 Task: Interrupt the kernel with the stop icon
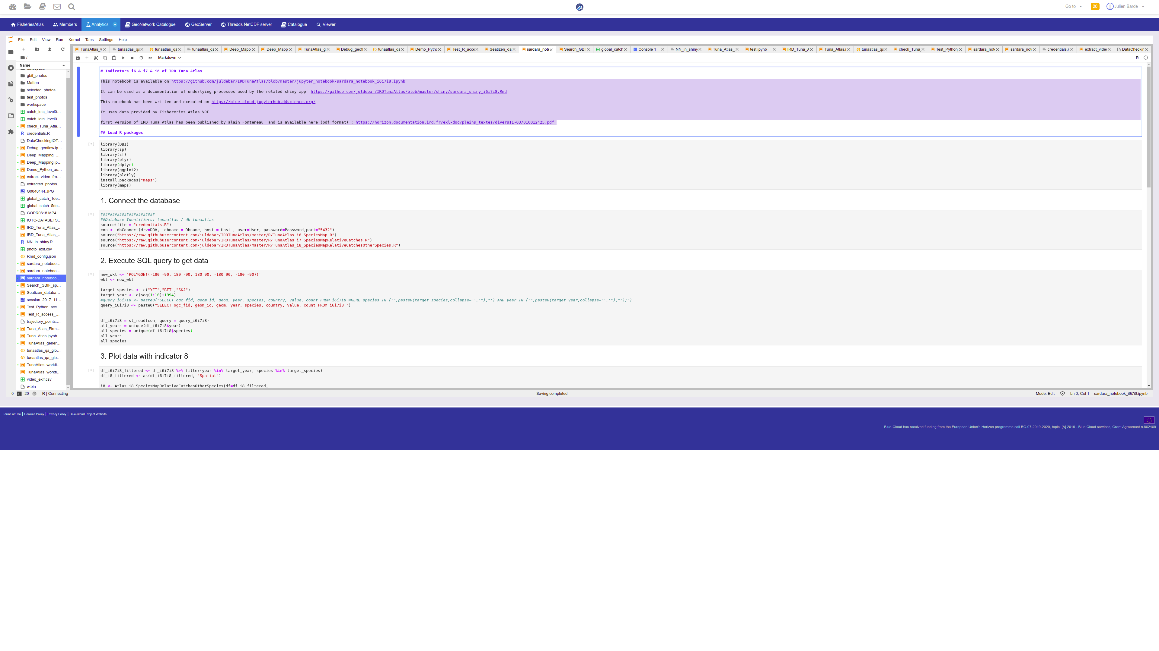coord(132,58)
